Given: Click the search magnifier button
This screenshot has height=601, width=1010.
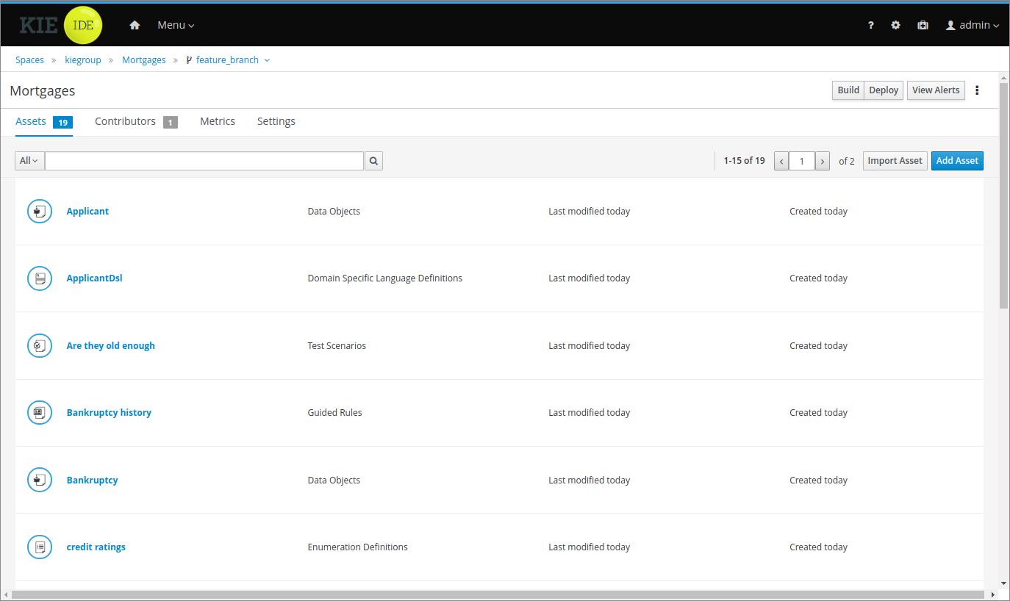Looking at the screenshot, I should click(373, 161).
